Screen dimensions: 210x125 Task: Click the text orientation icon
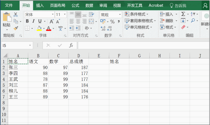(87, 28)
